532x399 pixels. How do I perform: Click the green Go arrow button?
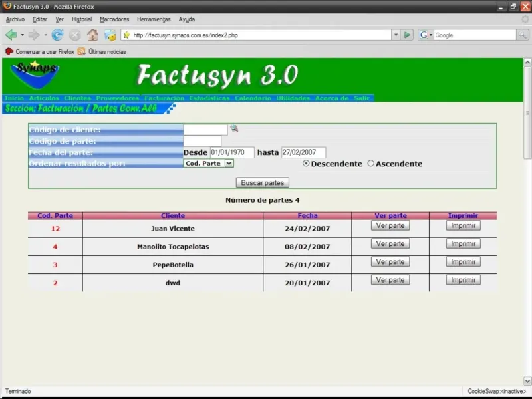[x=407, y=35]
